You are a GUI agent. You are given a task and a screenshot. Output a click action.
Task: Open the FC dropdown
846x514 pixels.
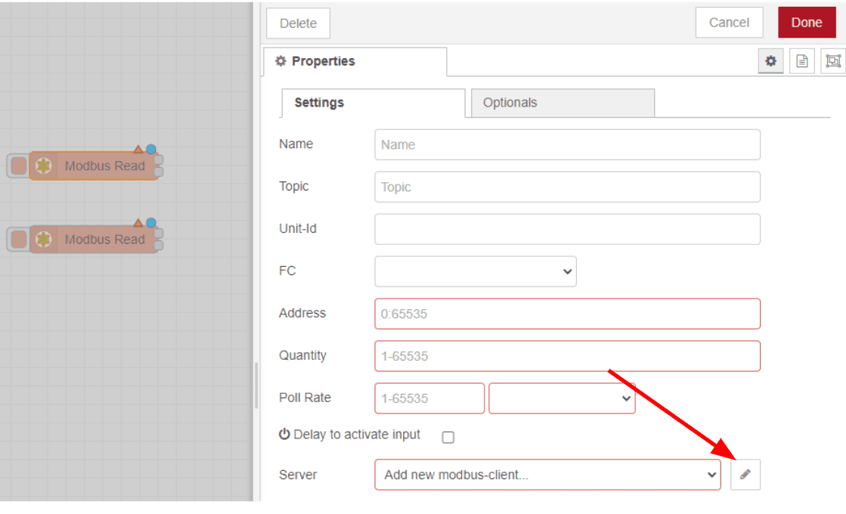click(475, 271)
